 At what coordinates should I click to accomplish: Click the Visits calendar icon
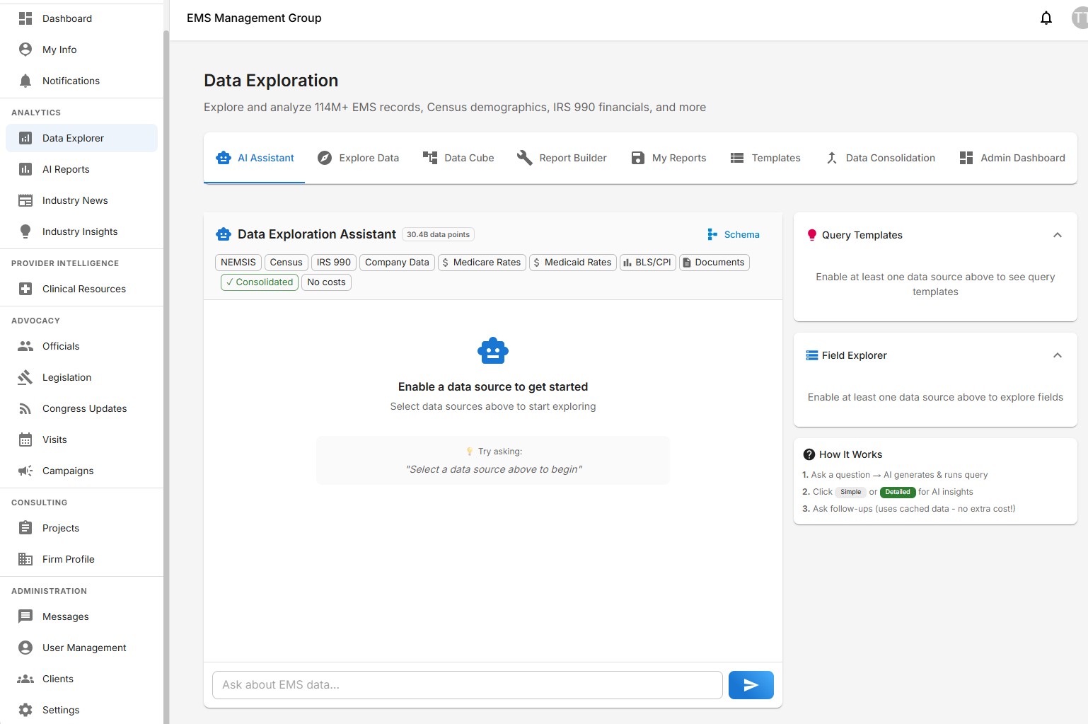[x=25, y=439]
